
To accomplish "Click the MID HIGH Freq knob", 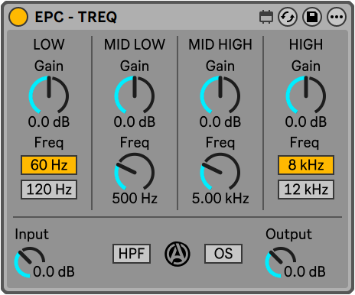I will pyautogui.click(x=220, y=172).
